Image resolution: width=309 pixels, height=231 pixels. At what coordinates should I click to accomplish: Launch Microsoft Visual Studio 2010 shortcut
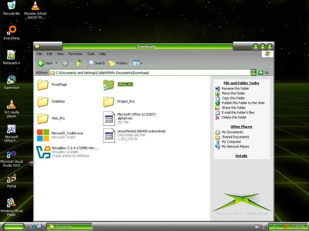pyautogui.click(x=11, y=158)
